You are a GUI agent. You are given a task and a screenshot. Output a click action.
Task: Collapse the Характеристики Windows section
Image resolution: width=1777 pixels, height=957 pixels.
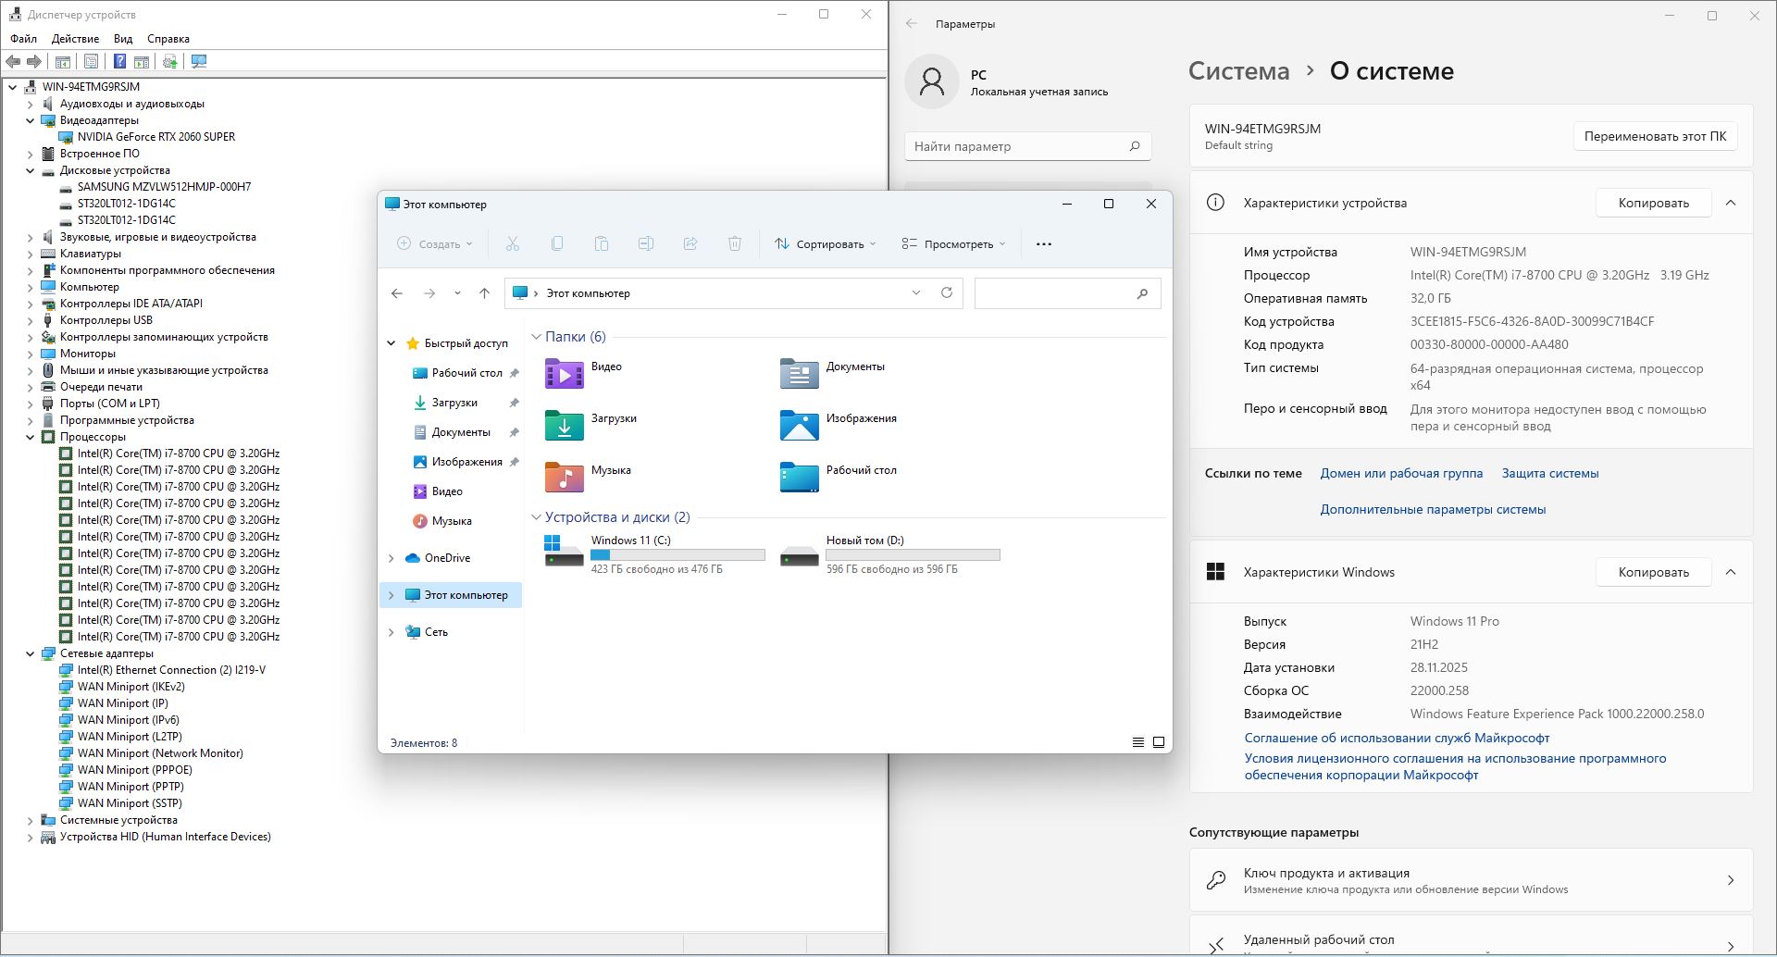1730,572
